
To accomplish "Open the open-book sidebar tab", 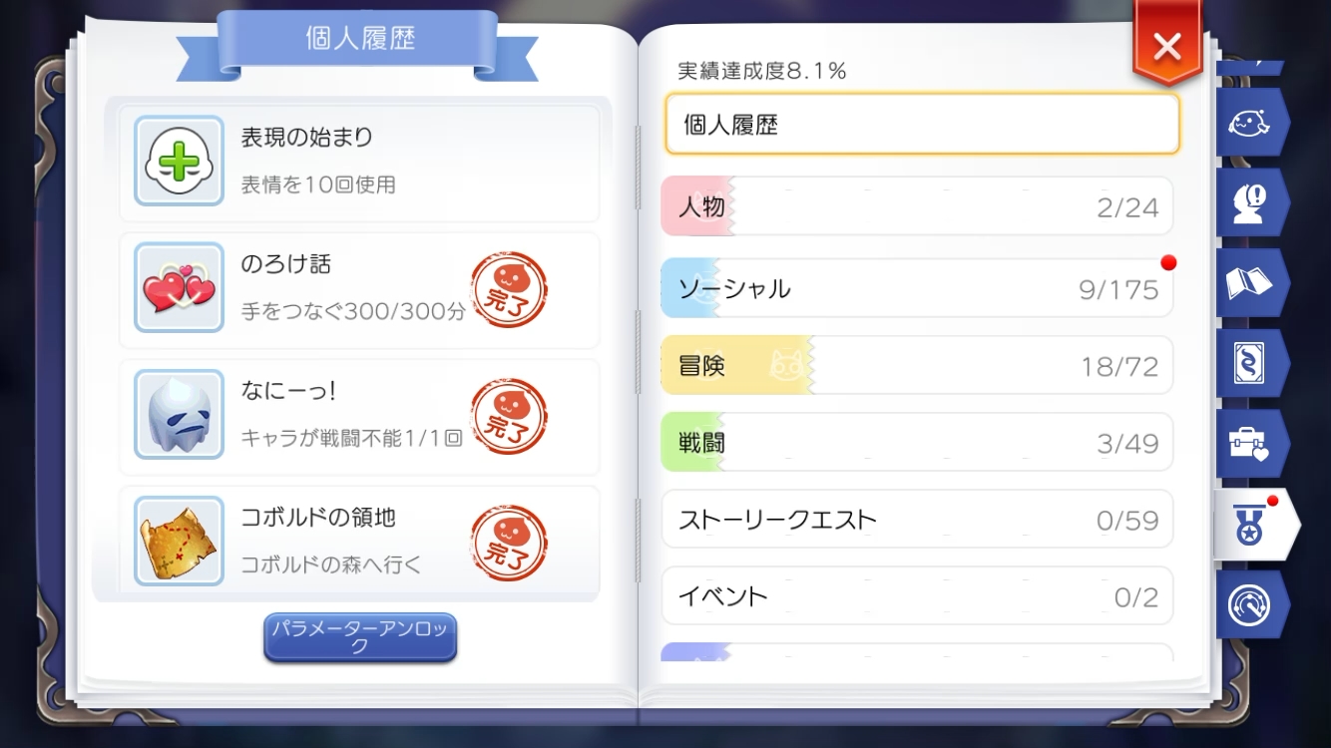I will pyautogui.click(x=1249, y=283).
